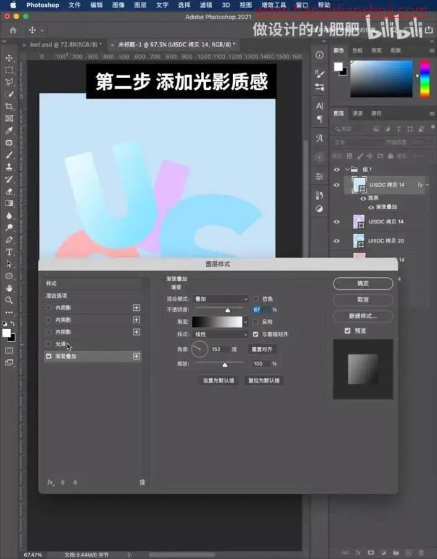Select the Polygonal Lasso tool
Image resolution: width=437 pixels, height=559 pixels.
point(10,82)
